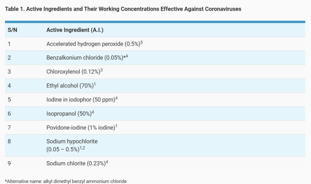Click serial number 9 in the table
Viewport: 311px width, 184px height.
point(9,163)
